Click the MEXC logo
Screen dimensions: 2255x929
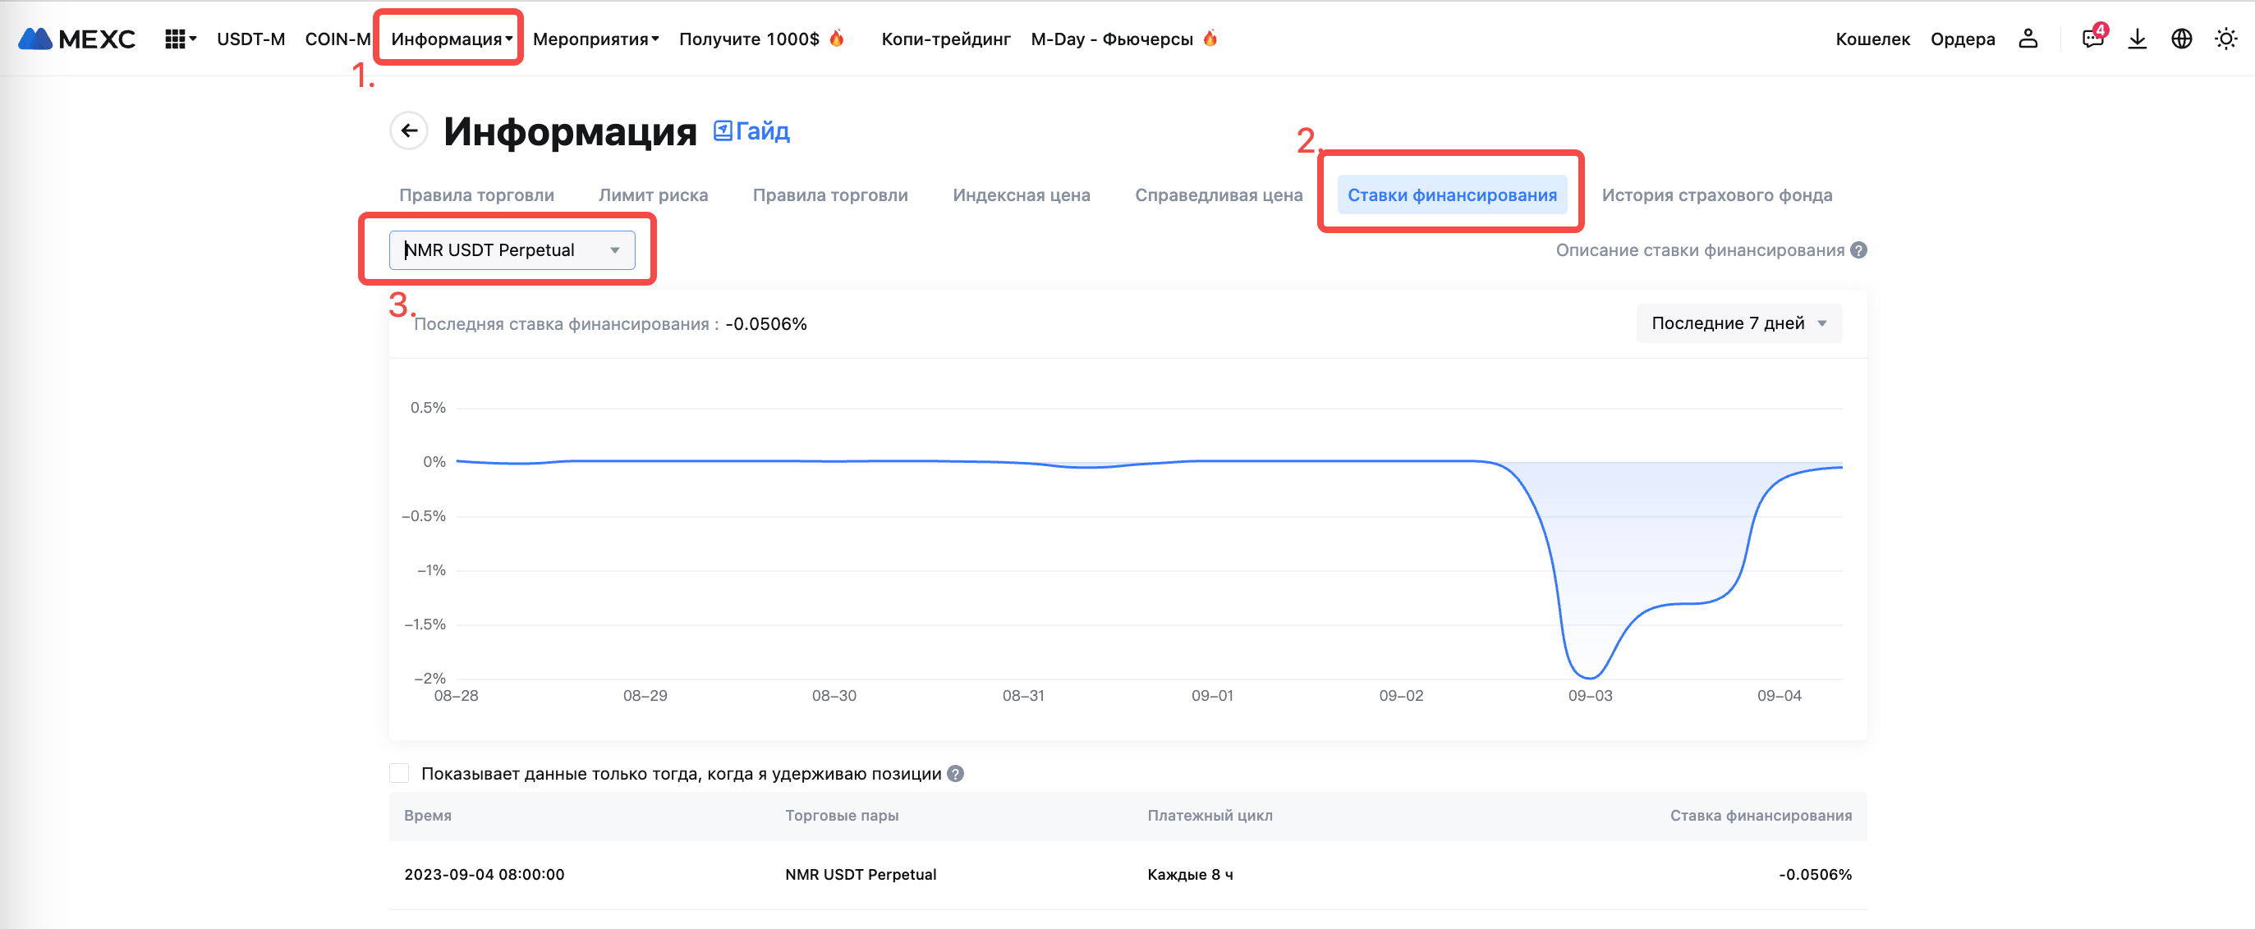point(77,39)
